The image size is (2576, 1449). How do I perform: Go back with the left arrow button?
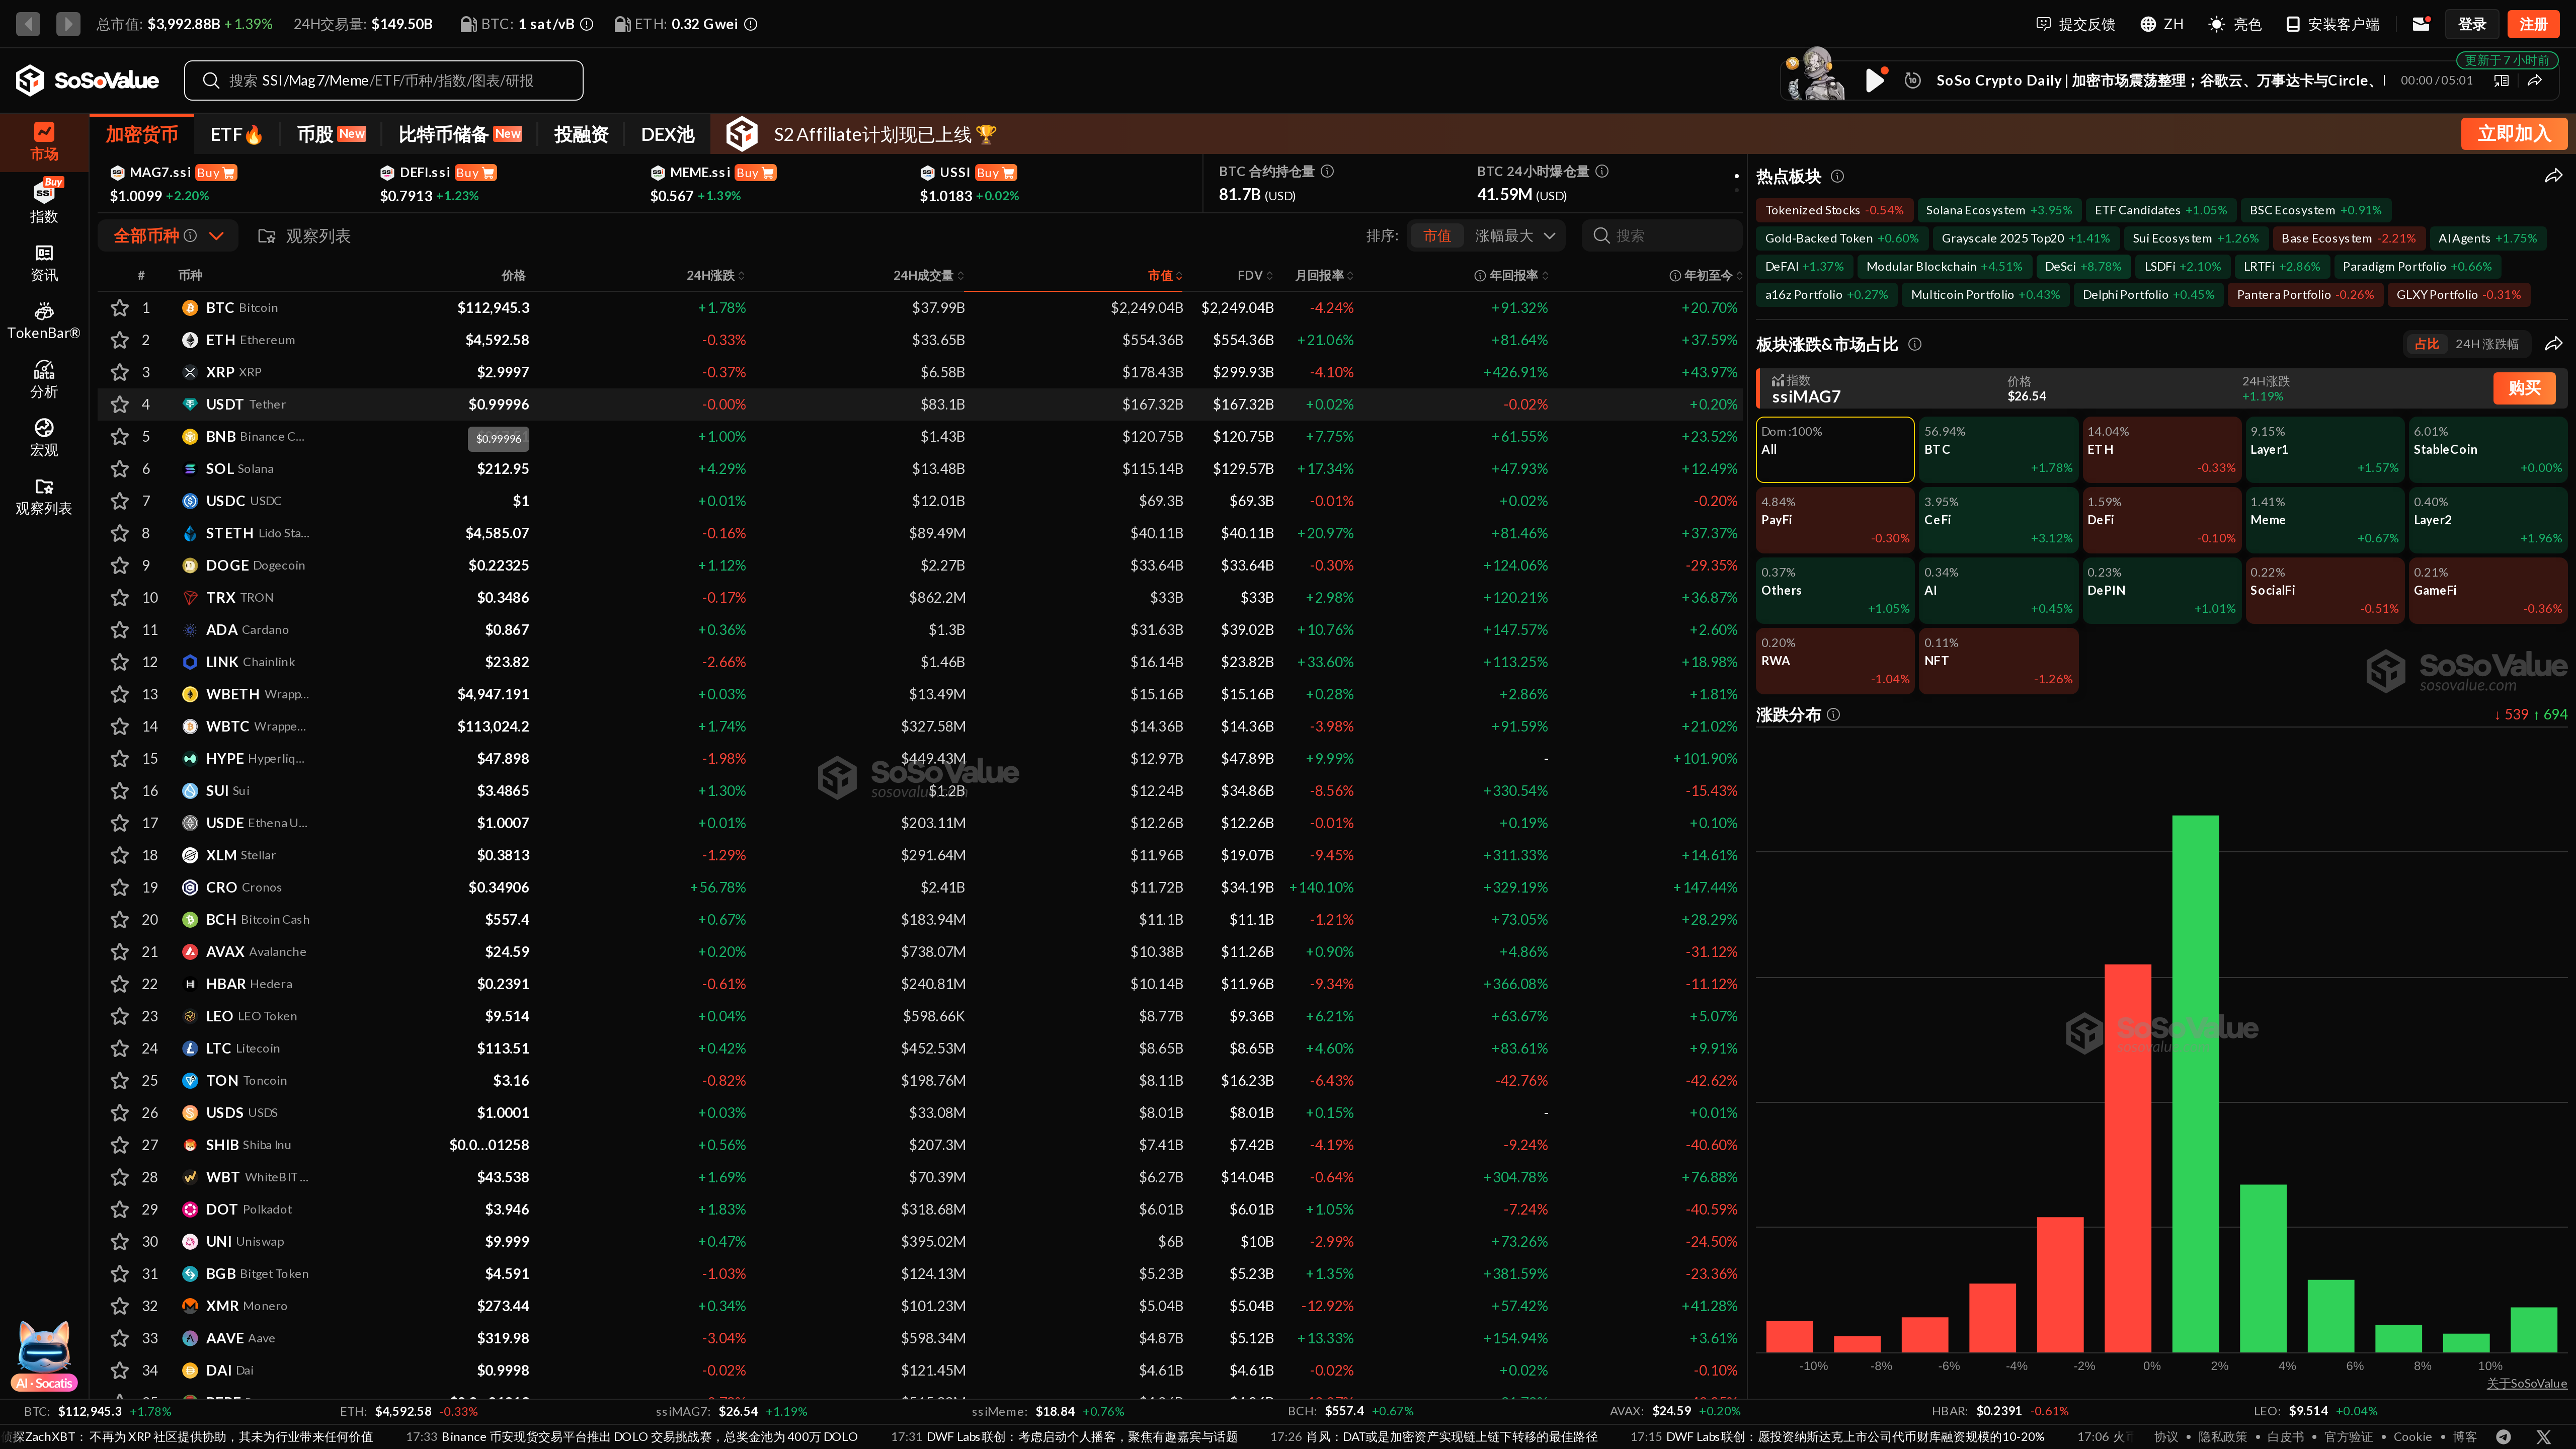28,23
